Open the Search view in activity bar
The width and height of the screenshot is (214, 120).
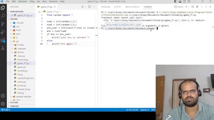(x=3, y=16)
